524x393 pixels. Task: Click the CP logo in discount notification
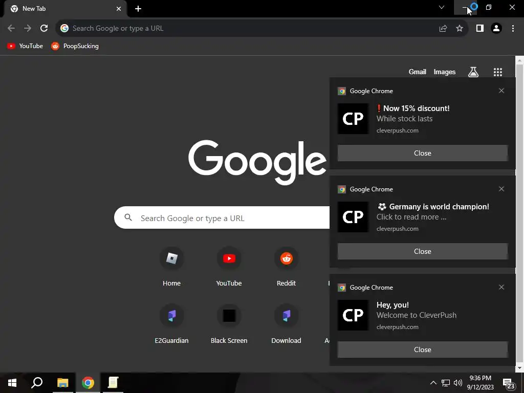pyautogui.click(x=353, y=119)
